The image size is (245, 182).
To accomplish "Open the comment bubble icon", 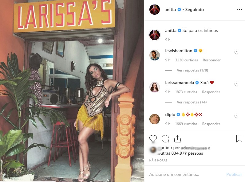I will click(165, 139).
